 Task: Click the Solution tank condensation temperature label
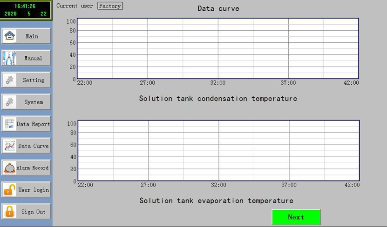click(218, 99)
